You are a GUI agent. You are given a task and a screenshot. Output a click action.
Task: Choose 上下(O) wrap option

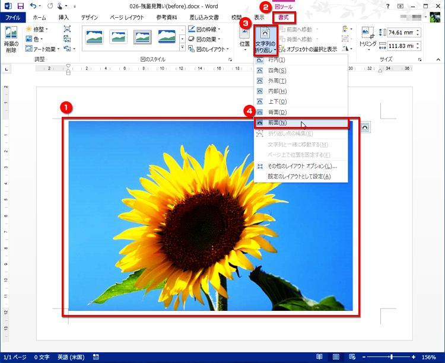[x=301, y=101]
